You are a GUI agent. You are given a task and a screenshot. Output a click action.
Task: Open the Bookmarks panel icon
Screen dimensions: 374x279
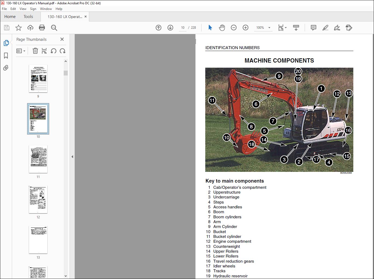pos(6,56)
